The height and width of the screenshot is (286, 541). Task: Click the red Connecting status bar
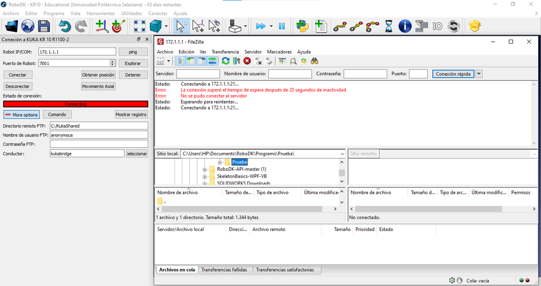75,104
